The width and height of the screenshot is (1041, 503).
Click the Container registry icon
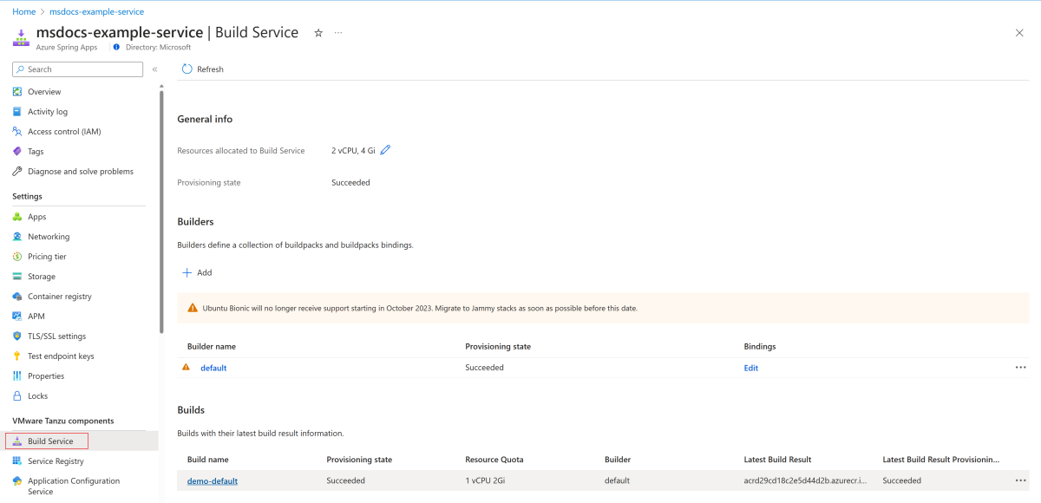[x=17, y=297]
